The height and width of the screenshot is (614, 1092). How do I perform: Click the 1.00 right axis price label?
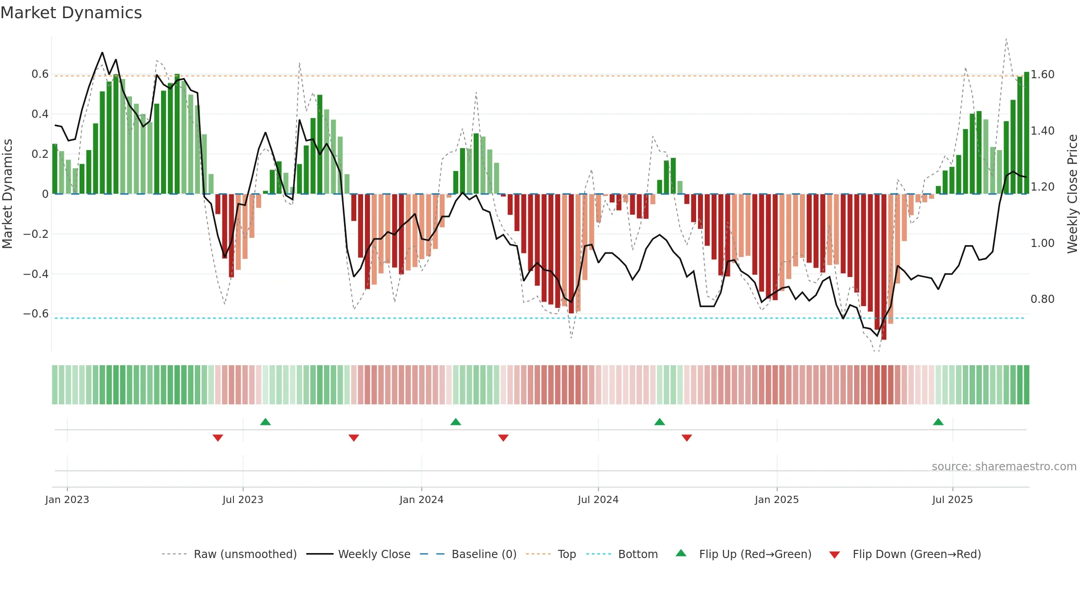(x=1042, y=243)
